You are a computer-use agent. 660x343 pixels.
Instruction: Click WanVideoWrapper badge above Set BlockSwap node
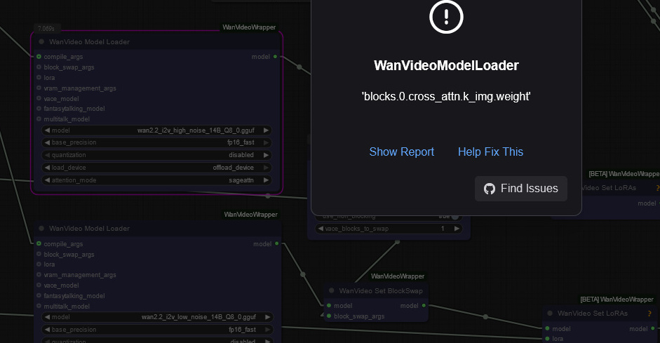398,276
